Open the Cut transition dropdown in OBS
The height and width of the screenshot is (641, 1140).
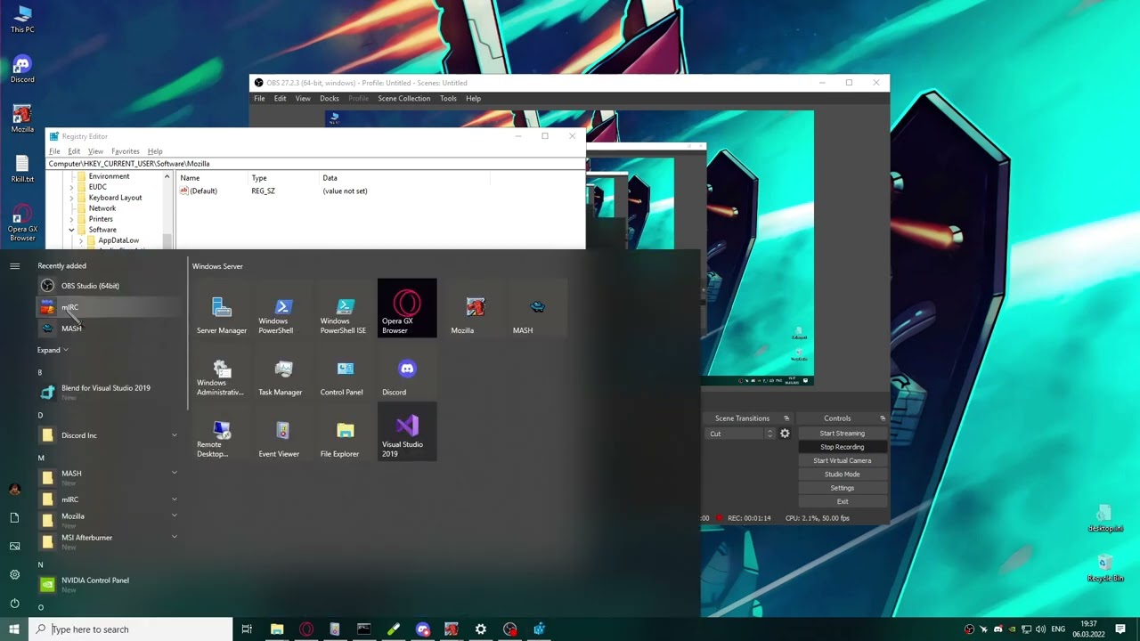tap(742, 434)
